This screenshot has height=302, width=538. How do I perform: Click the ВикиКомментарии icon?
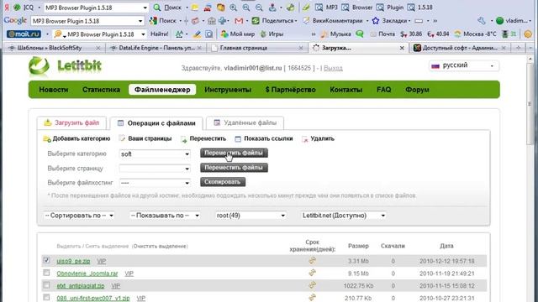tap(306, 21)
